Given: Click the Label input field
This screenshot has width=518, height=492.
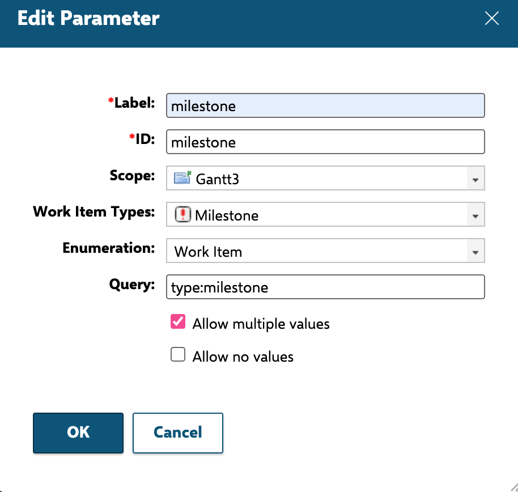Looking at the screenshot, I should (325, 106).
